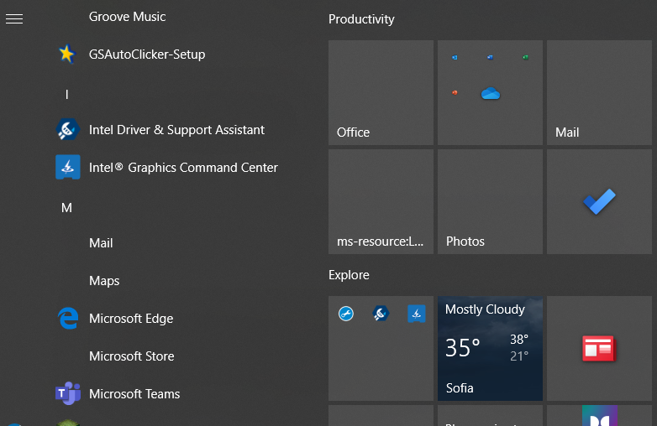Click the letter I section header
The image size is (657, 426).
point(66,95)
